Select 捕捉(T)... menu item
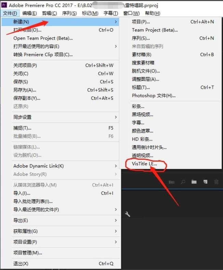 60,128
